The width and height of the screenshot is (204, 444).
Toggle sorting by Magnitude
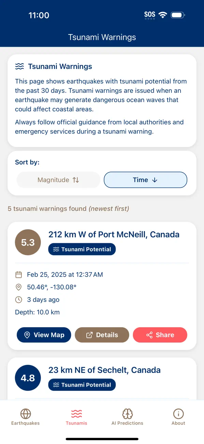[58, 180]
